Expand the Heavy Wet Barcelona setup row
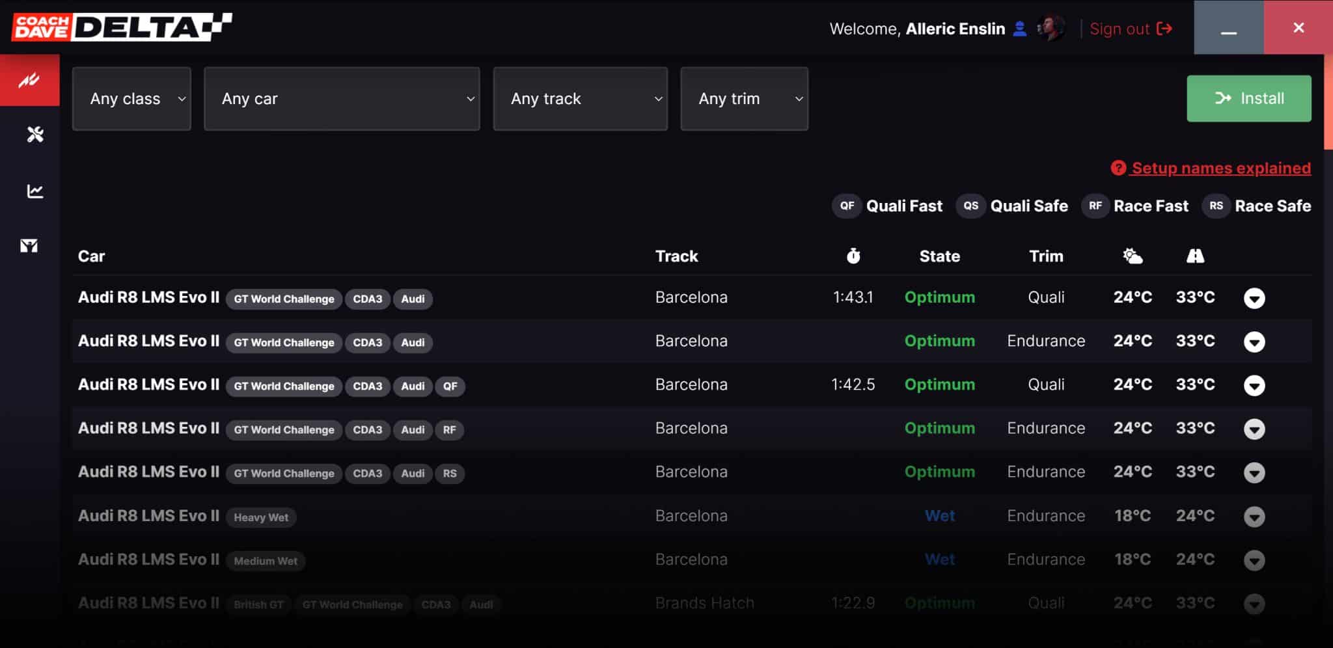This screenshot has height=648, width=1333. click(x=1254, y=517)
